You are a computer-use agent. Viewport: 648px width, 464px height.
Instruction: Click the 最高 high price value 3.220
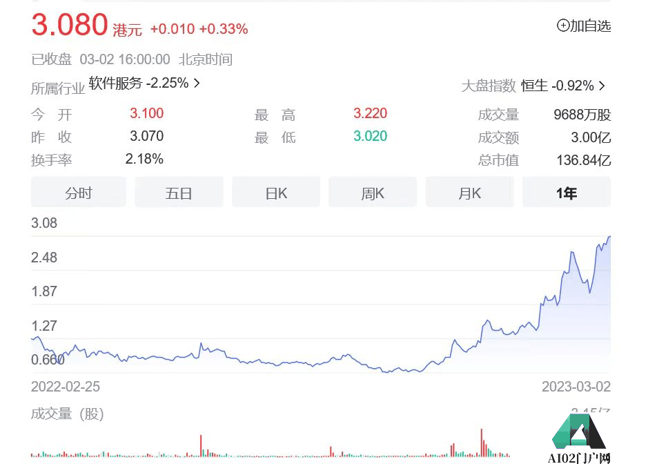click(370, 113)
